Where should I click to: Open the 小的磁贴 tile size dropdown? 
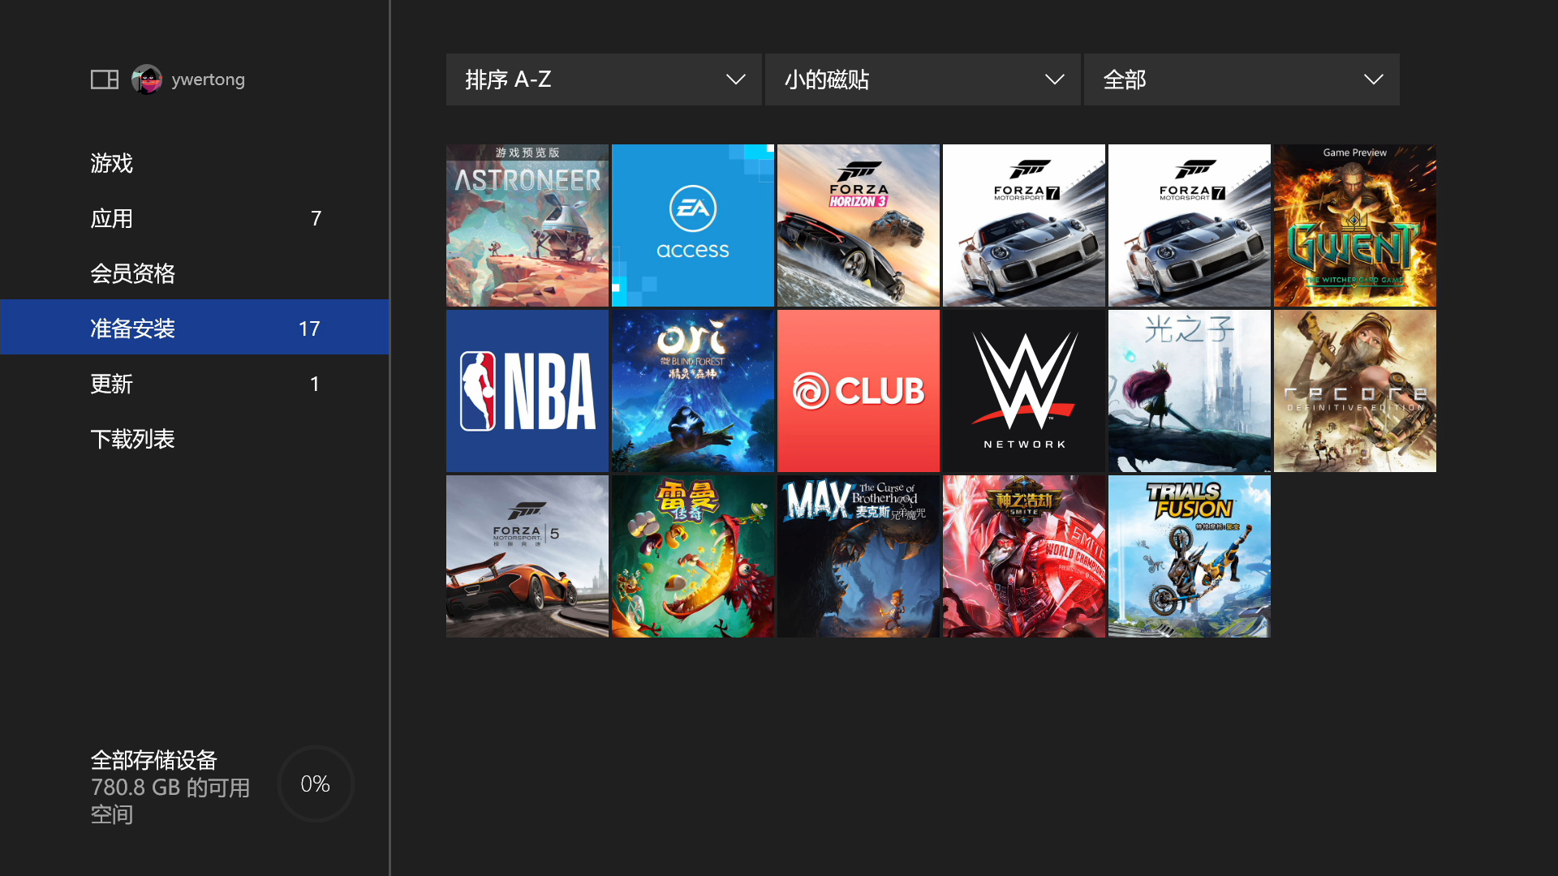(922, 79)
